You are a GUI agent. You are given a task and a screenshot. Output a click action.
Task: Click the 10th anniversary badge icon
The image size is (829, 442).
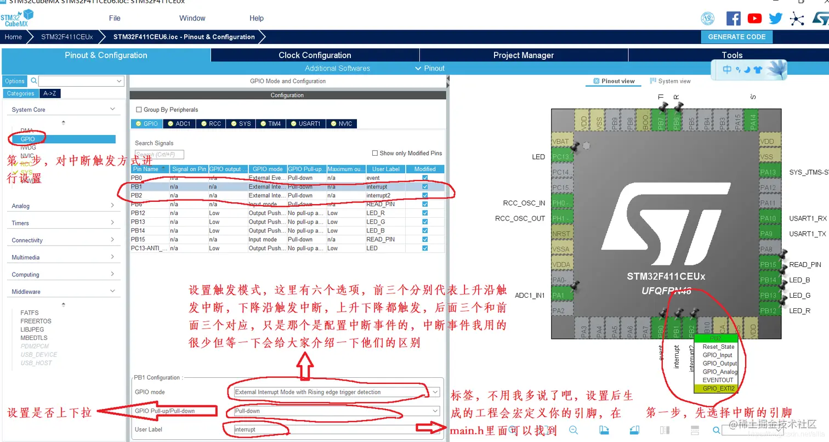coord(708,19)
